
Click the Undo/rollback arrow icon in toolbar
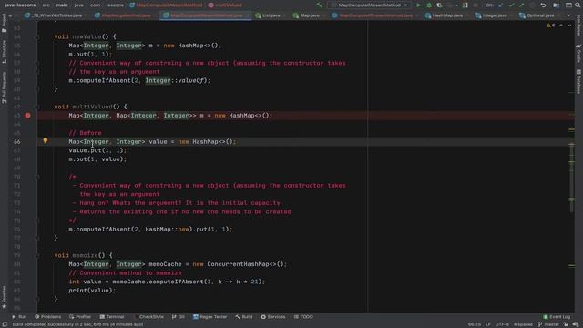(x=543, y=5)
